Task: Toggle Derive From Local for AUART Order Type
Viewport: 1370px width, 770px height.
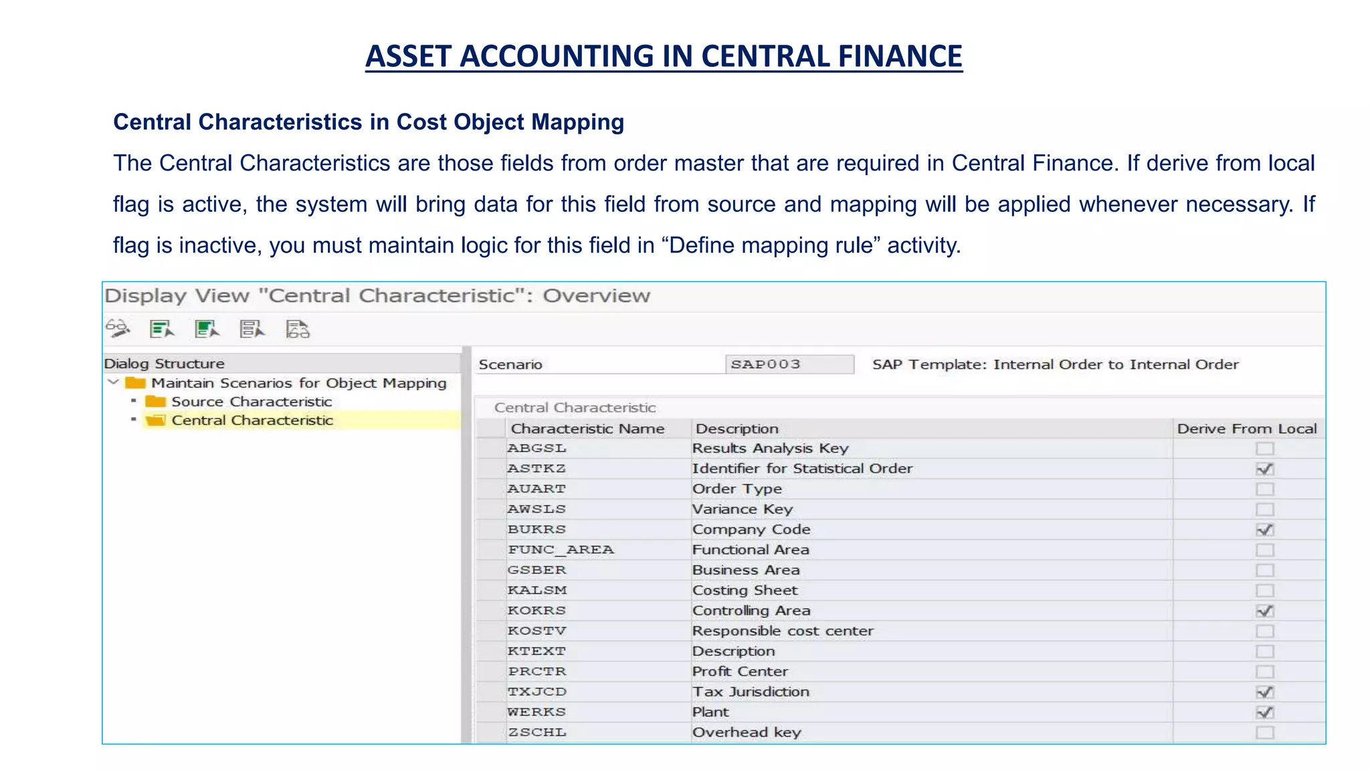Action: pyautogui.click(x=1264, y=489)
